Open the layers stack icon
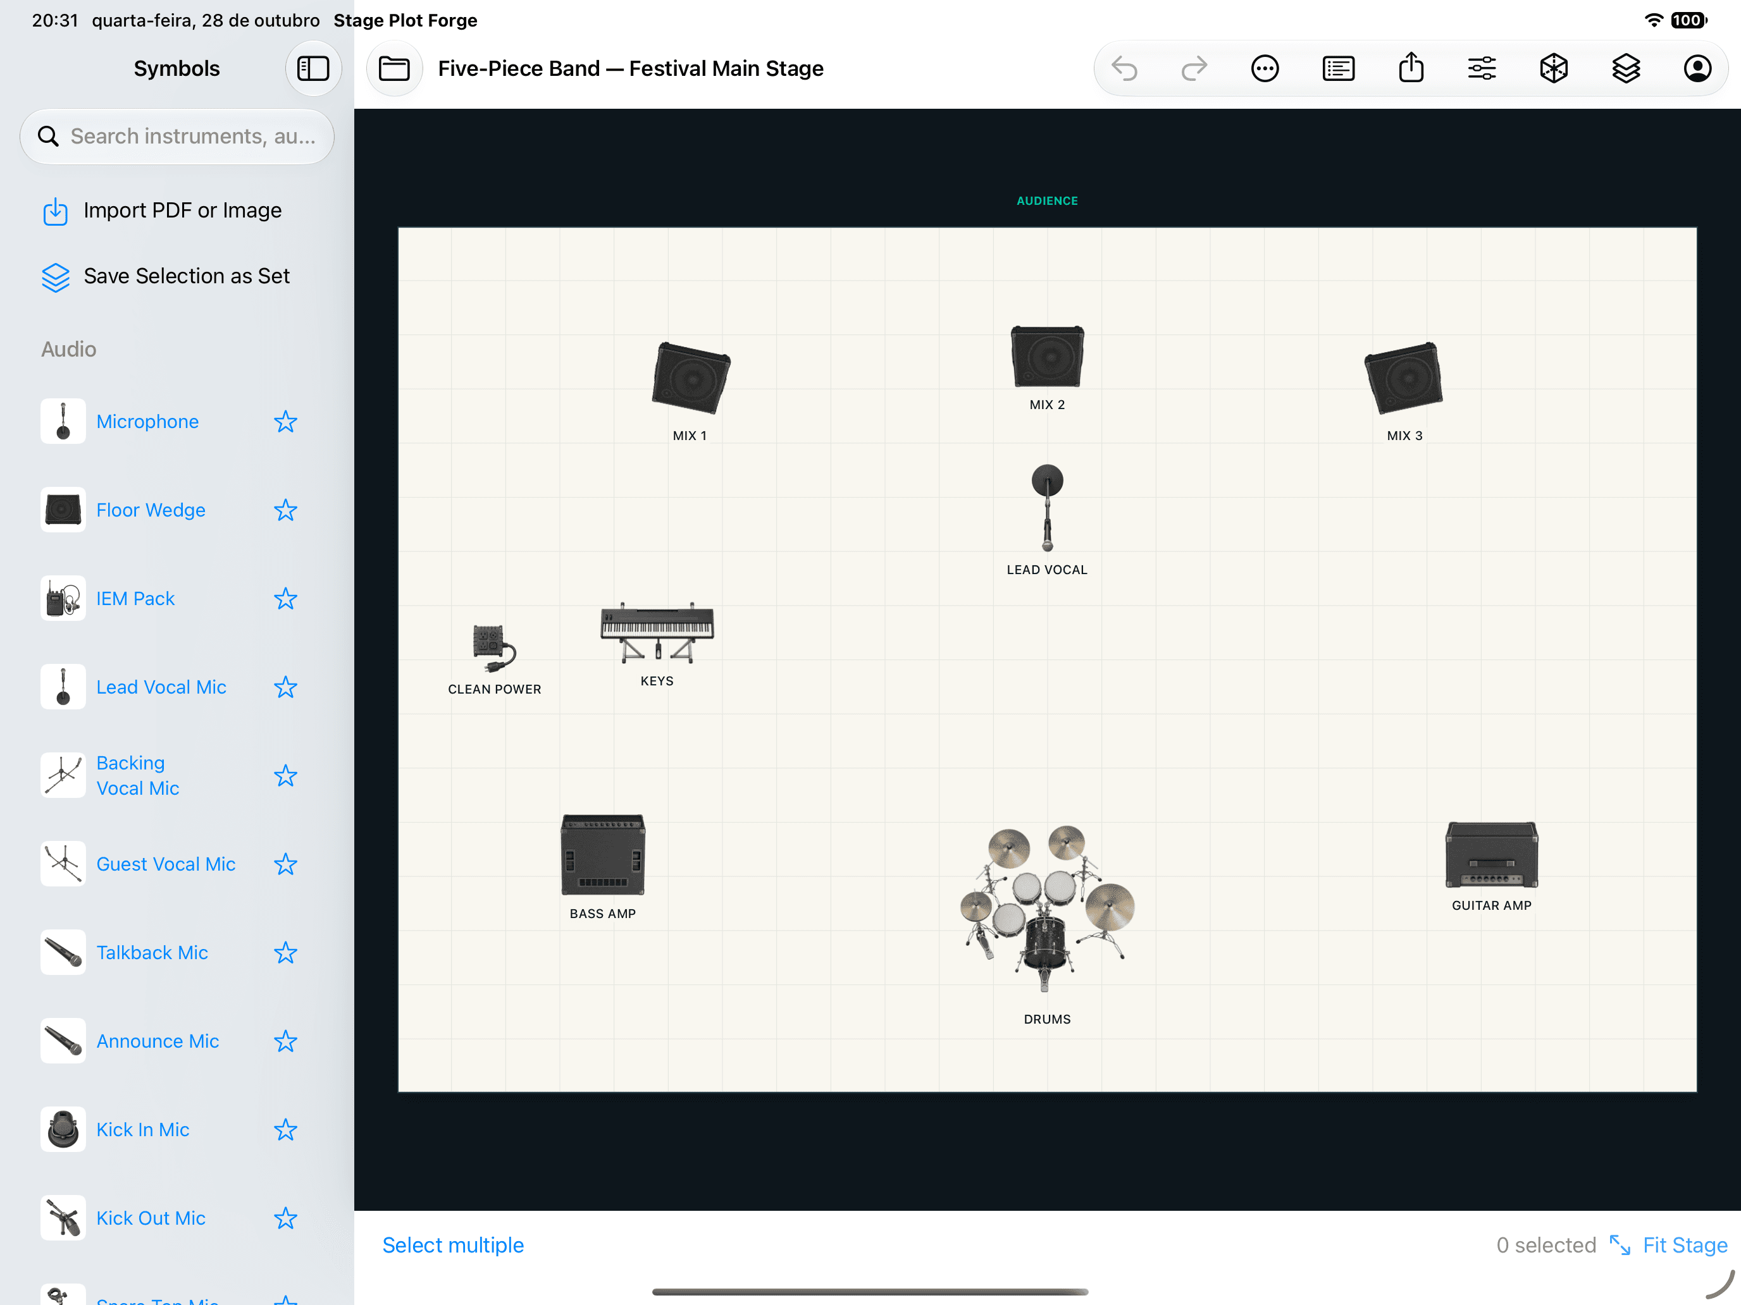1741x1305 pixels. point(1625,68)
